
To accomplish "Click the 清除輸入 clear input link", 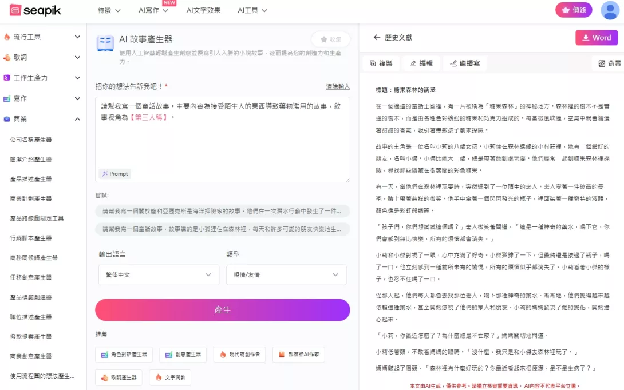I will tap(338, 87).
